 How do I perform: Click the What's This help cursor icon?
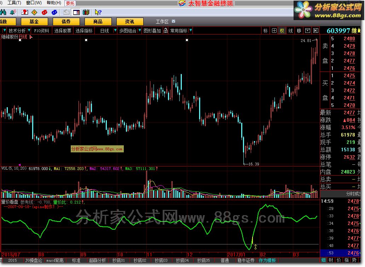click(98, 12)
